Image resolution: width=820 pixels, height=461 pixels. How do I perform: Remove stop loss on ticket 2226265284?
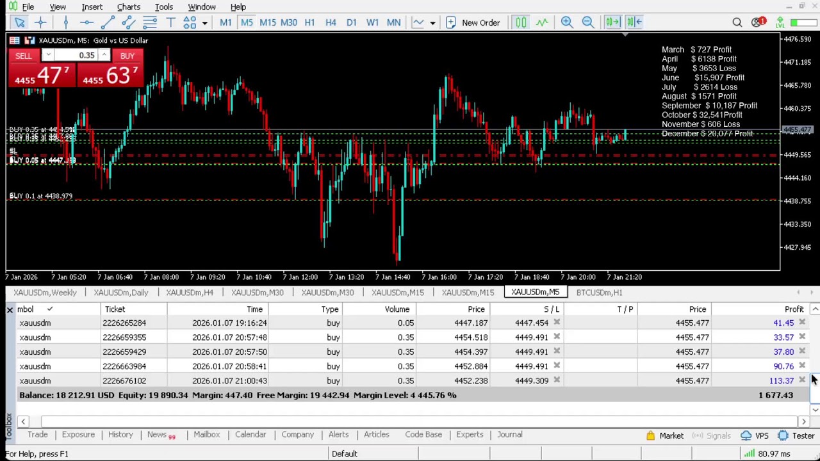coord(557,323)
